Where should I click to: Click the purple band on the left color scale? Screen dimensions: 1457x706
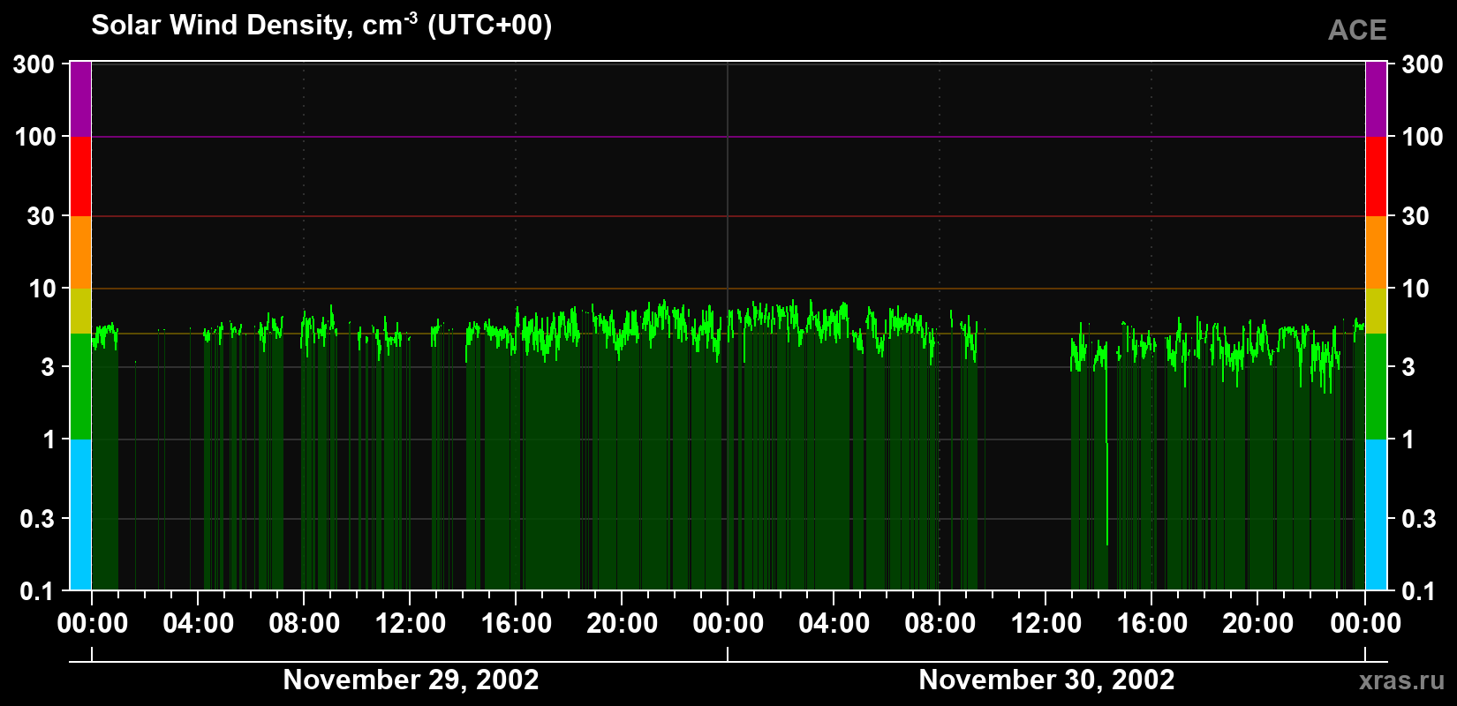(x=80, y=99)
